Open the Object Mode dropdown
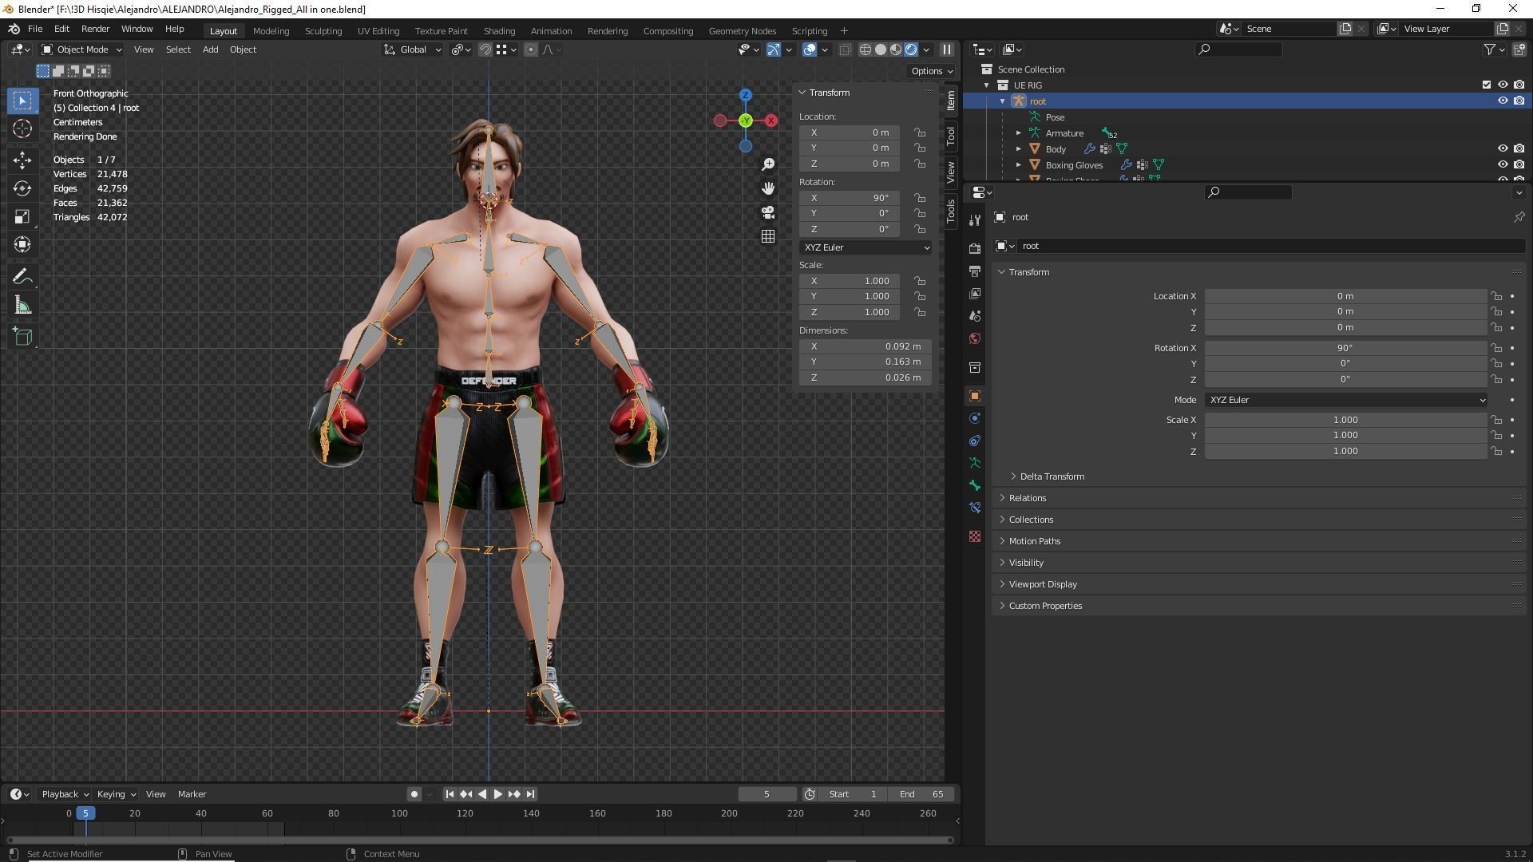The image size is (1533, 862). pos(81,49)
